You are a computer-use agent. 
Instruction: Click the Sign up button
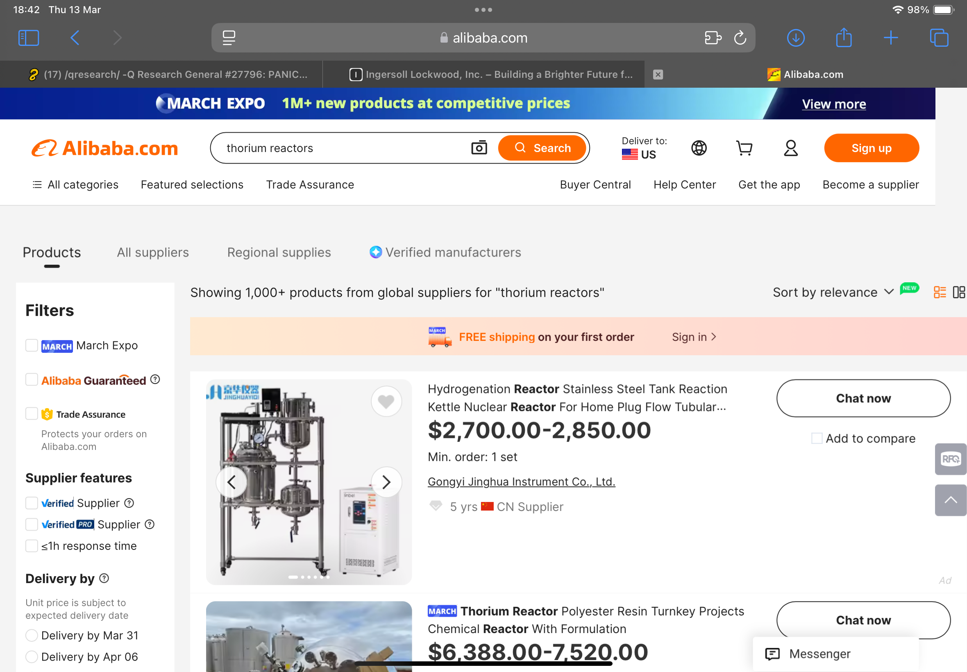coord(872,148)
